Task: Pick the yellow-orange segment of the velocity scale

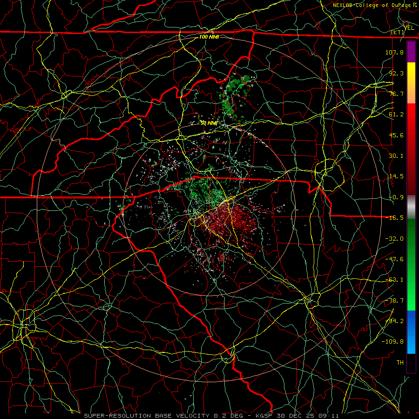Action: tap(411, 83)
